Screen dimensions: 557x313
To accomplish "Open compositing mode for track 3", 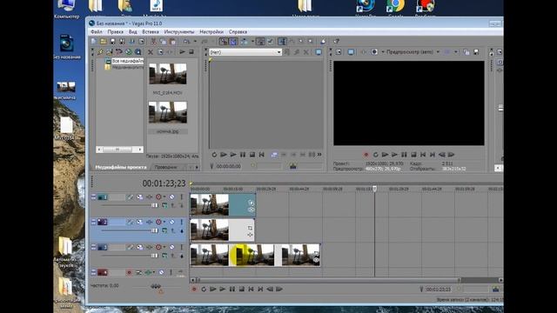I will pyautogui.click(x=164, y=255).
